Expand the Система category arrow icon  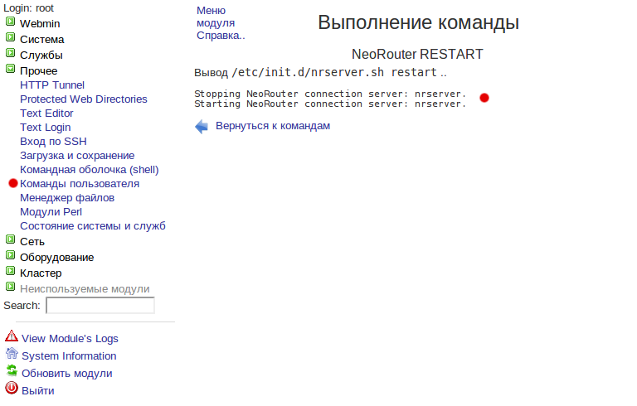[x=11, y=37]
